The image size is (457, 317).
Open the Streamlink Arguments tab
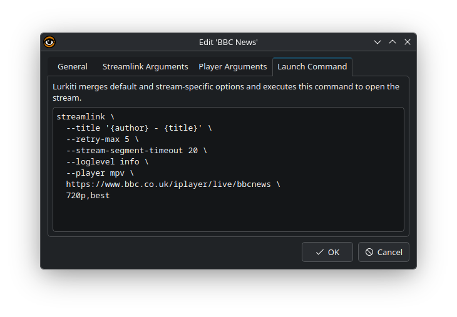pyautogui.click(x=145, y=67)
